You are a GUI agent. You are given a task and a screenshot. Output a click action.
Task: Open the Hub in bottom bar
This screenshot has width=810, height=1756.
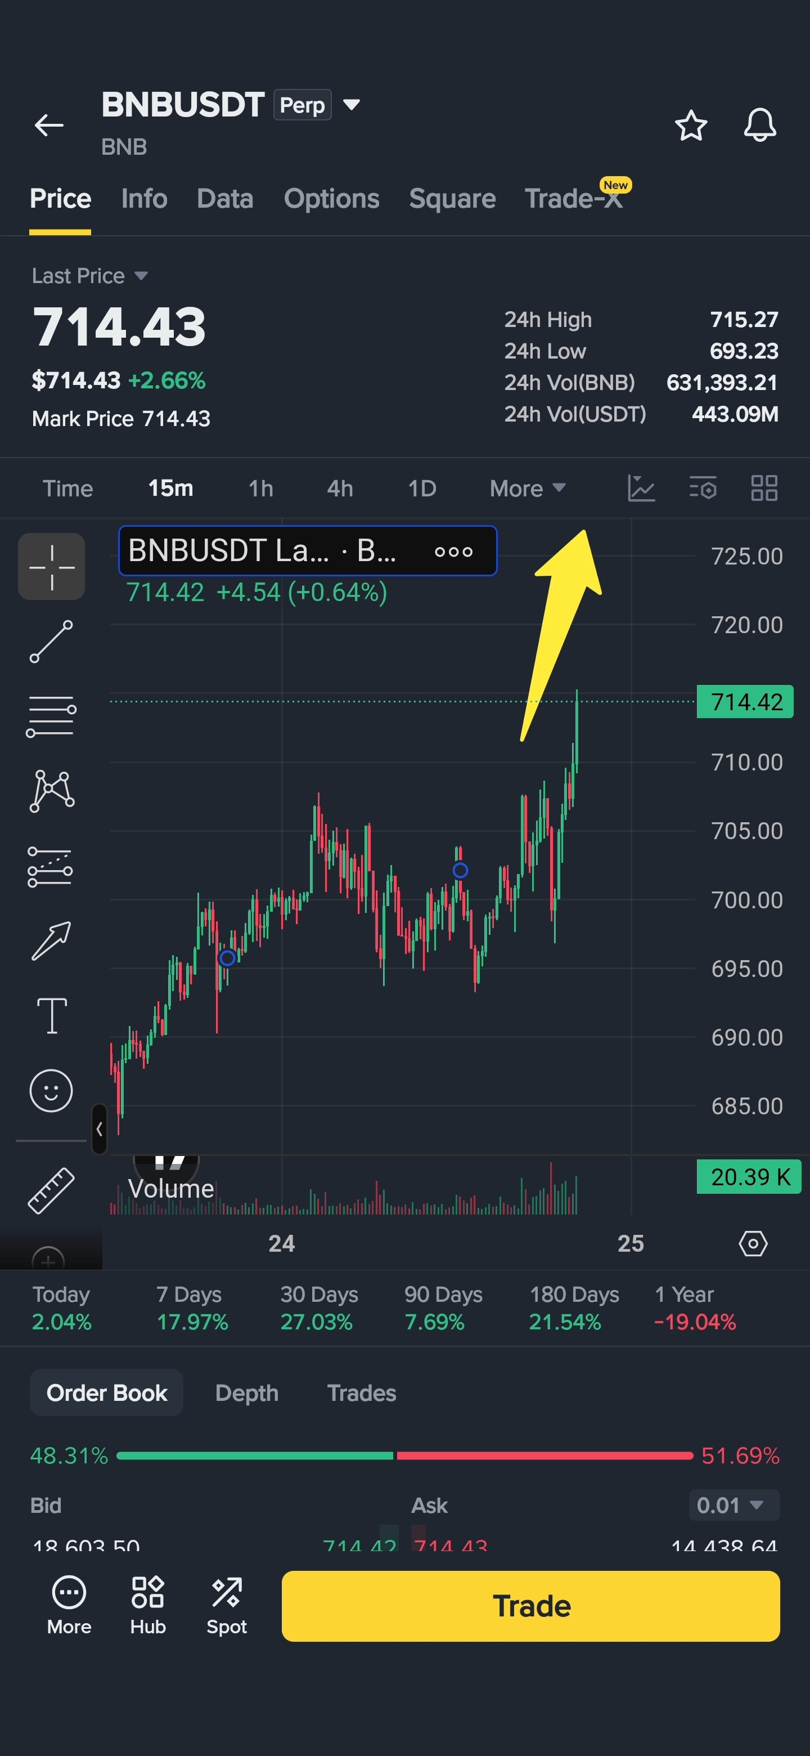tap(148, 1605)
